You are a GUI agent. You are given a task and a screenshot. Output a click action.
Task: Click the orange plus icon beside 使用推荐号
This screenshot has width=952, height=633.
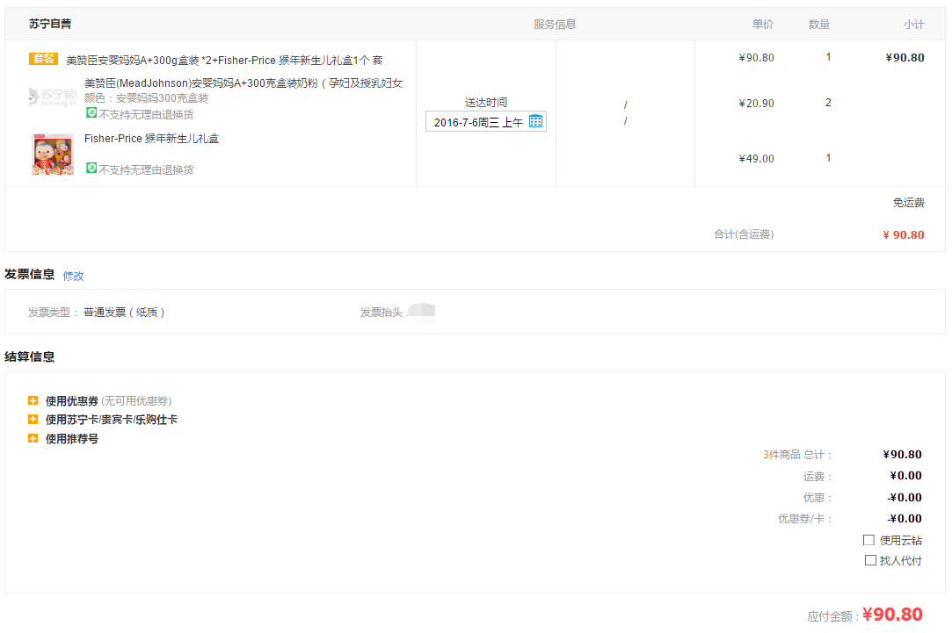pyautogui.click(x=35, y=438)
